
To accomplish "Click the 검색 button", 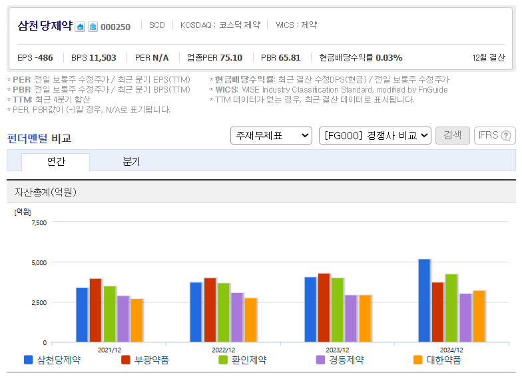I will point(453,135).
